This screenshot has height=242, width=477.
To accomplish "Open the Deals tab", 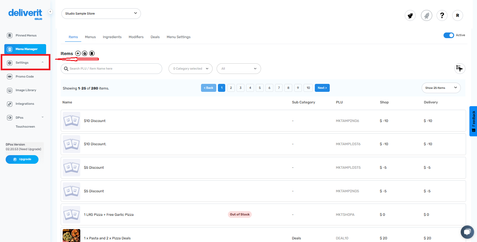I will point(155,37).
